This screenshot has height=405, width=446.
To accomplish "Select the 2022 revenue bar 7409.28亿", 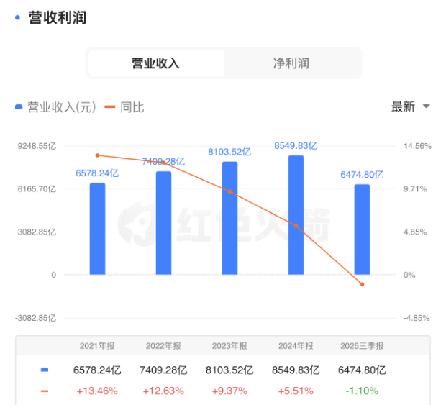I will pyautogui.click(x=163, y=223).
